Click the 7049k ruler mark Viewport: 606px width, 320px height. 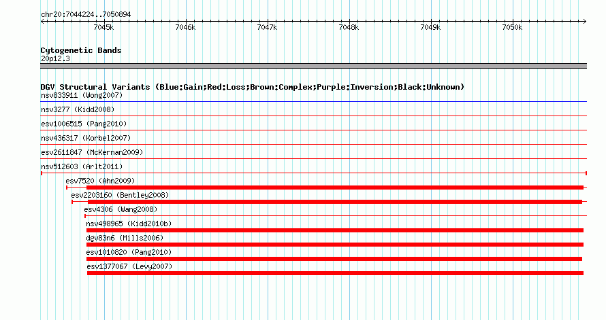[x=430, y=27]
